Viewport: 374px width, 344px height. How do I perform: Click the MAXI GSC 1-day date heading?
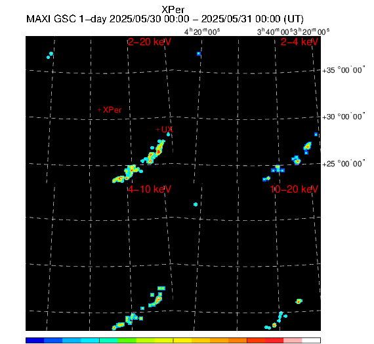click(165, 19)
